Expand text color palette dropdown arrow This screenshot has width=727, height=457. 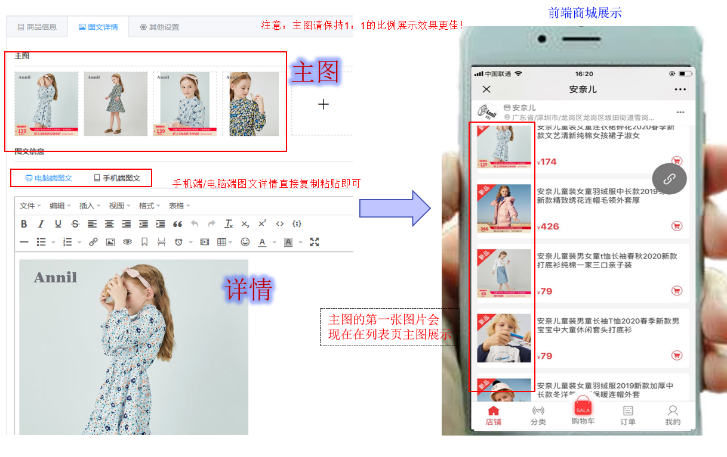[x=274, y=243]
